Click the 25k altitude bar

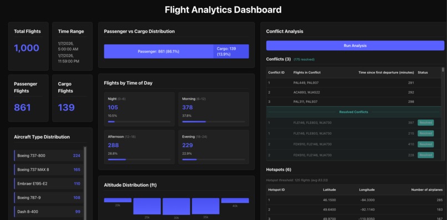pos(147,206)
